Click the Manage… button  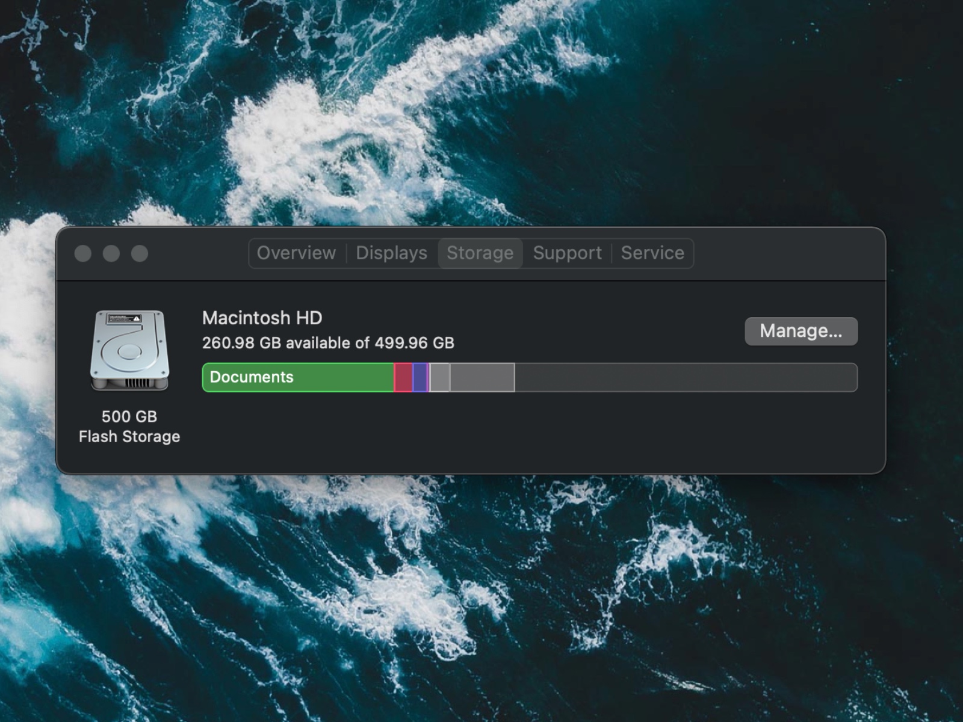click(x=801, y=331)
